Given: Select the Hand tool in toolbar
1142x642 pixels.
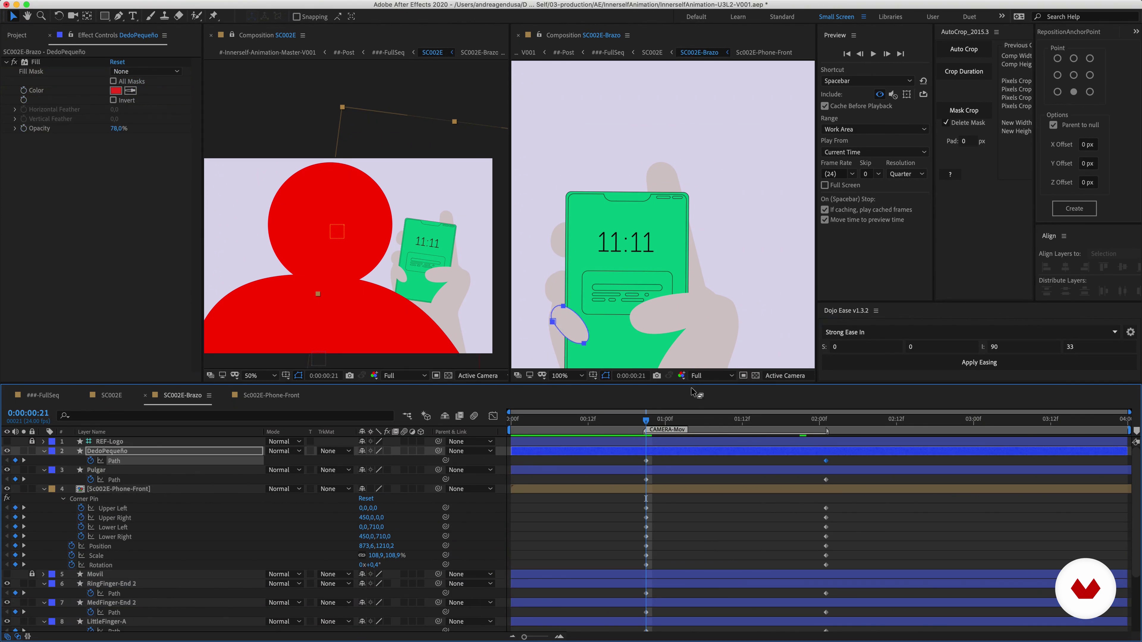Looking at the screenshot, I should [x=27, y=16].
